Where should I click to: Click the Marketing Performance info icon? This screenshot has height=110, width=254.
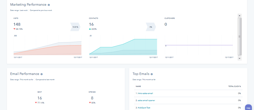pos(49,5)
